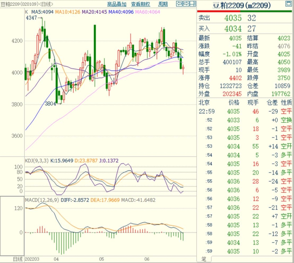The width and height of the screenshot is (294, 263).
Task: Click the 4347 high price marker
Action: click(x=32, y=18)
